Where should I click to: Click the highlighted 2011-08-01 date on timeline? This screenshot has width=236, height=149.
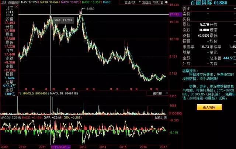[x=60, y=146]
